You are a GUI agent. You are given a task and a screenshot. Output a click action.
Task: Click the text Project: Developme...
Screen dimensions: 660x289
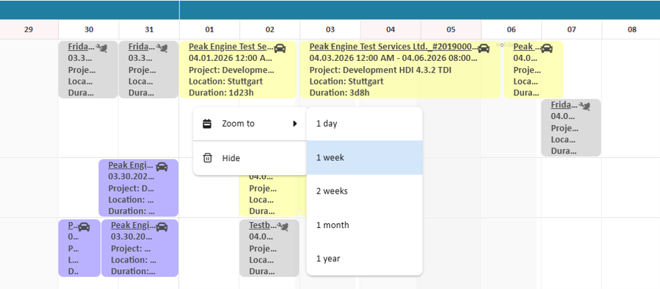(x=232, y=70)
